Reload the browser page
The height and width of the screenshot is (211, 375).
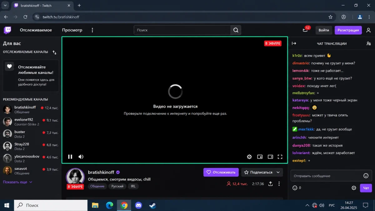(25, 17)
